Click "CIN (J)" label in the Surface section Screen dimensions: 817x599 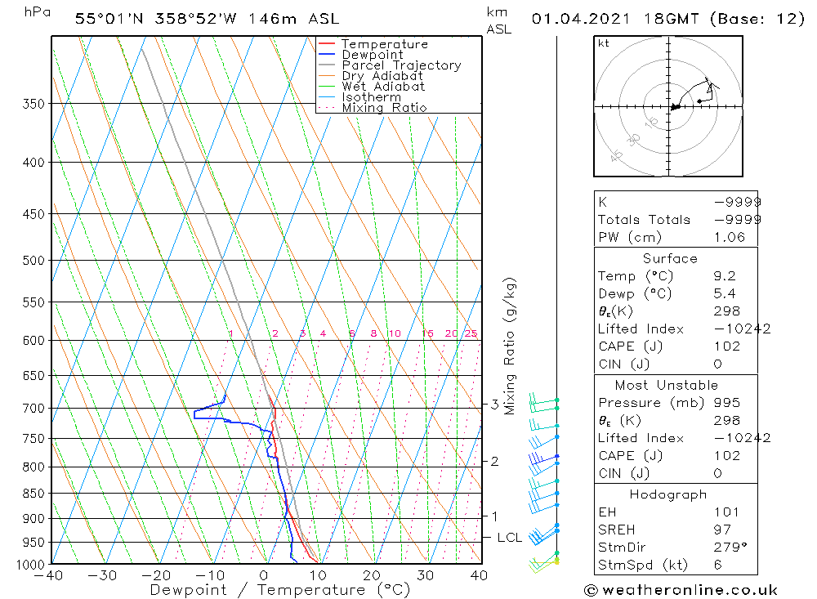coord(624,364)
